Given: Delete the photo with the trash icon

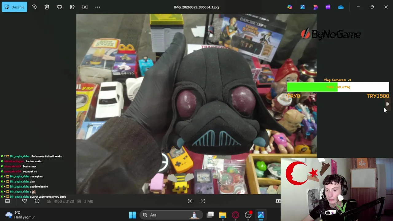Looking at the screenshot, I should [47, 7].
